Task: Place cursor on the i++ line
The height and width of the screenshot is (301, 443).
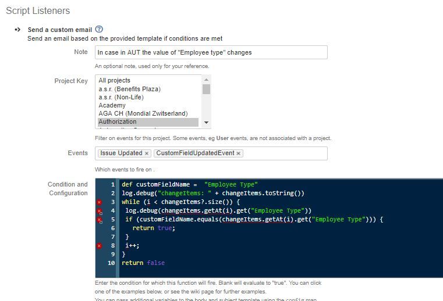Action: [132, 245]
